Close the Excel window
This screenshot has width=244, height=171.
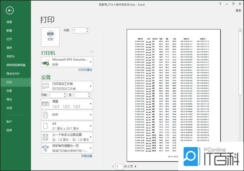[240, 4]
